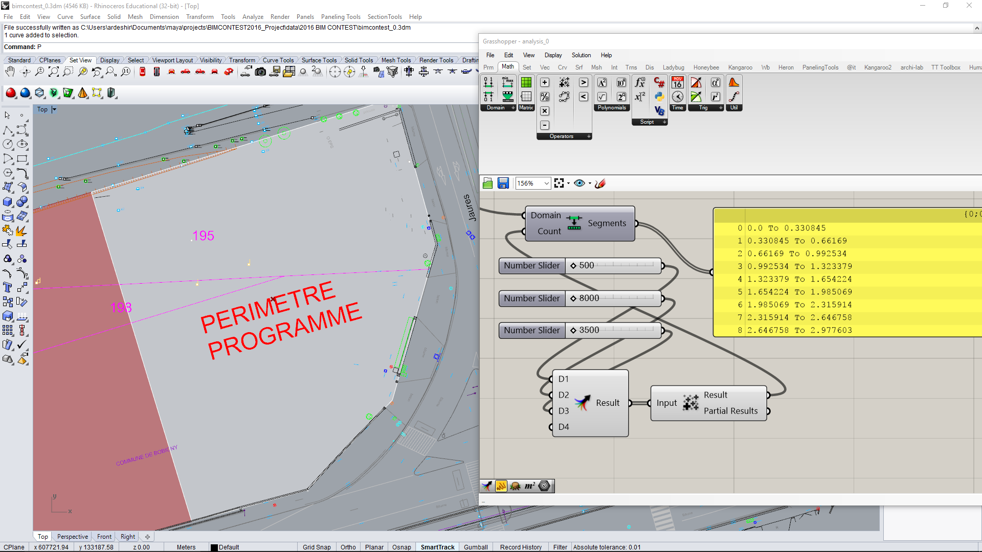
Task: Toggle Ortho mode in status bar
Action: coord(348,547)
